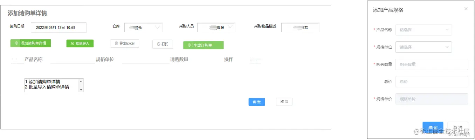Select list entry 2.批量导入请购单详情
475x140 pixels.
pos(47,87)
